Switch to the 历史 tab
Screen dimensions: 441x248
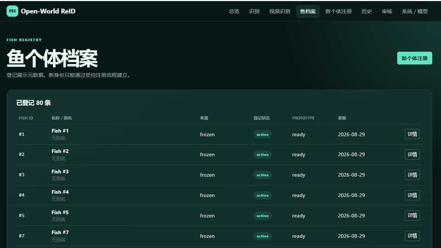(367, 11)
